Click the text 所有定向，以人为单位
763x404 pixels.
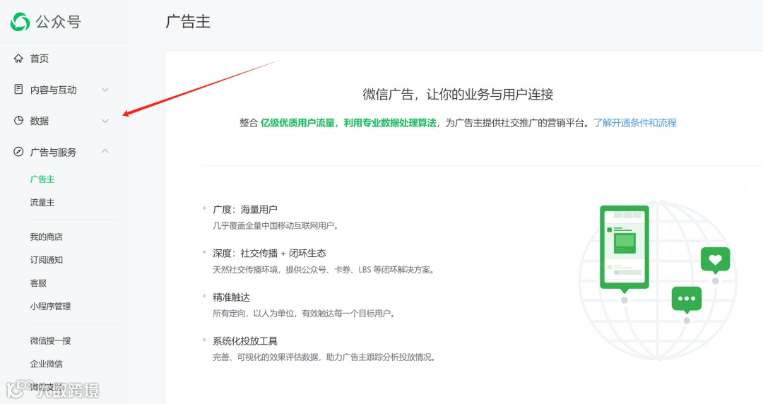(x=254, y=314)
